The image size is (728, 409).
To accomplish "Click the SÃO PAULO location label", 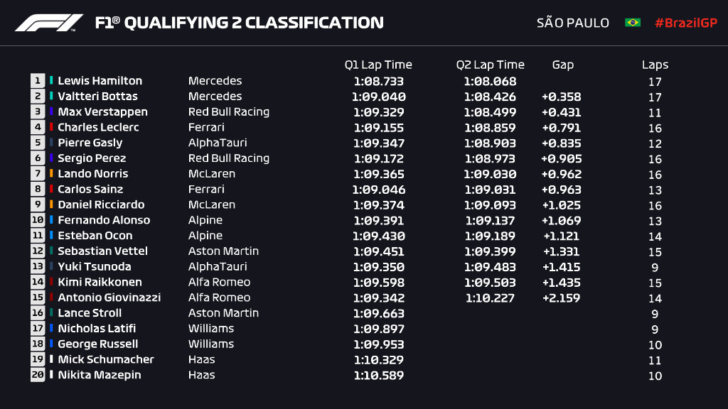I will click(572, 23).
